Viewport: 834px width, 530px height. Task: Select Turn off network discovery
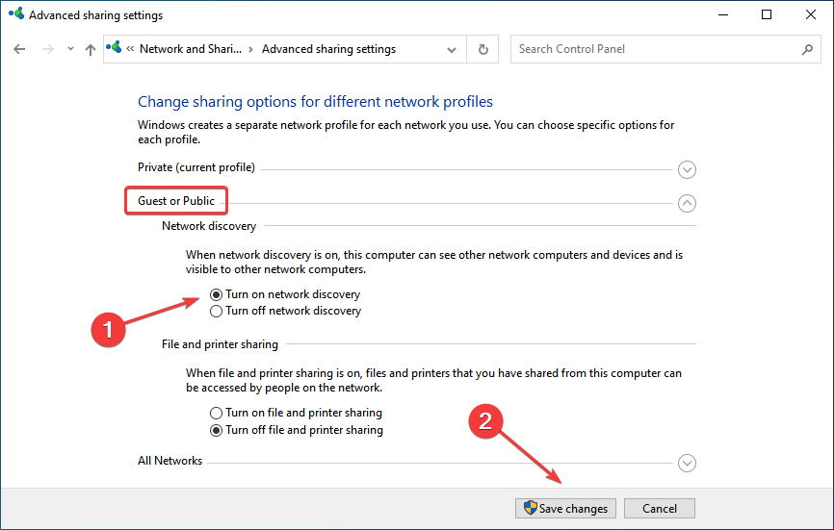click(x=217, y=311)
